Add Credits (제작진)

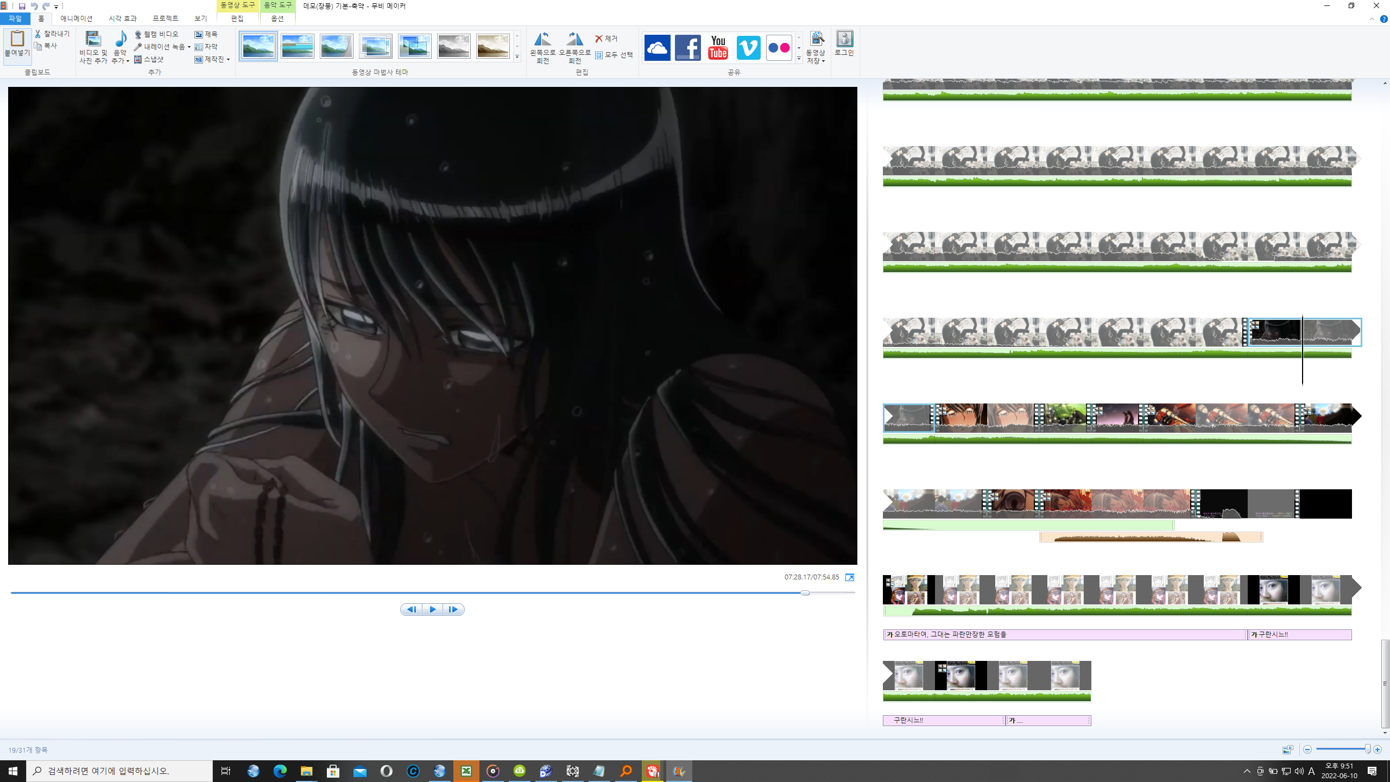(210, 59)
